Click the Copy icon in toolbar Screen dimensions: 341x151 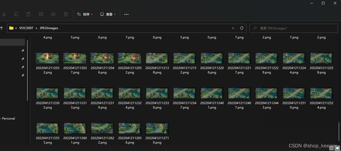click(x=16, y=14)
